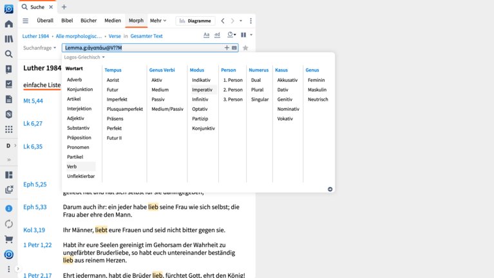The image size is (494, 278).
Task: Select Aktiv under Genus Verbi
Action: [x=157, y=80]
